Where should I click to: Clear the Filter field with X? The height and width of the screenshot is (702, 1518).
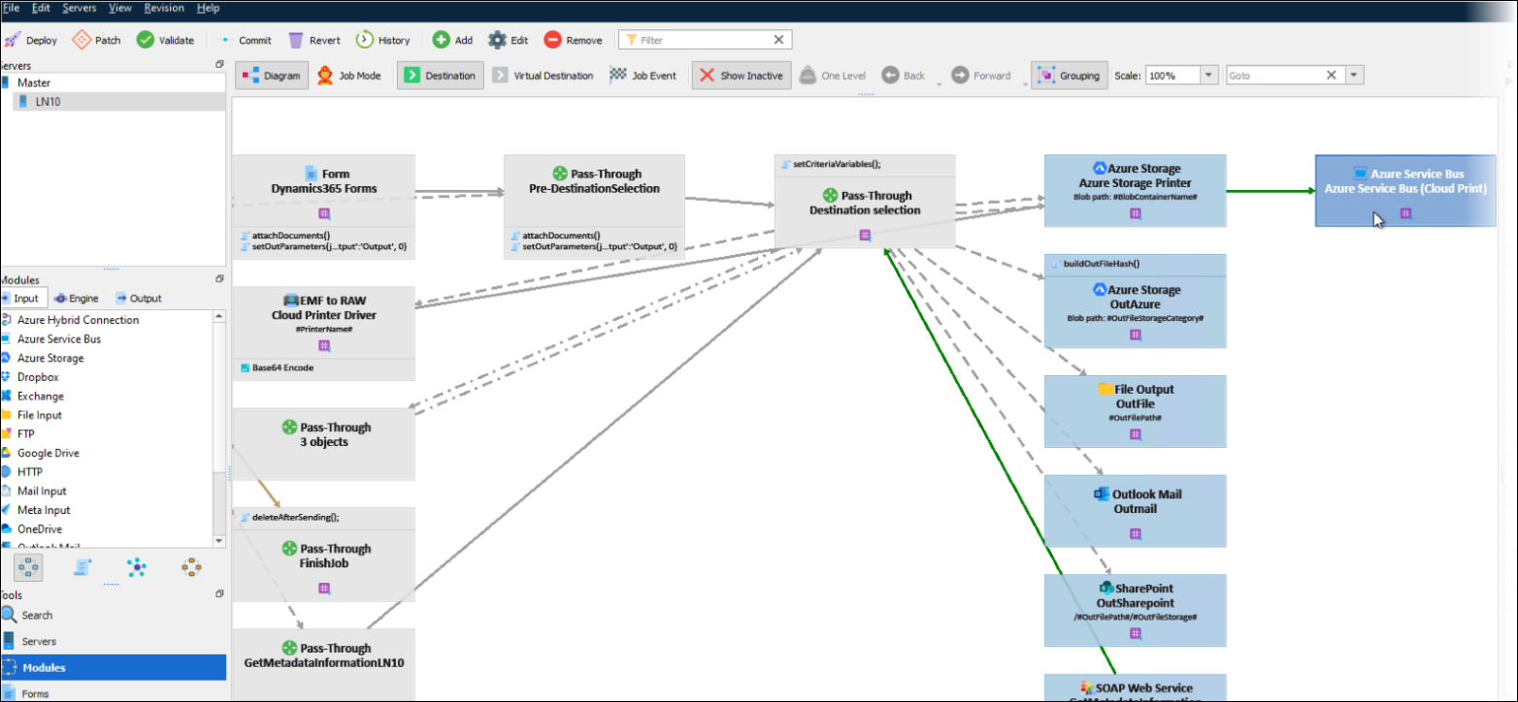(778, 40)
